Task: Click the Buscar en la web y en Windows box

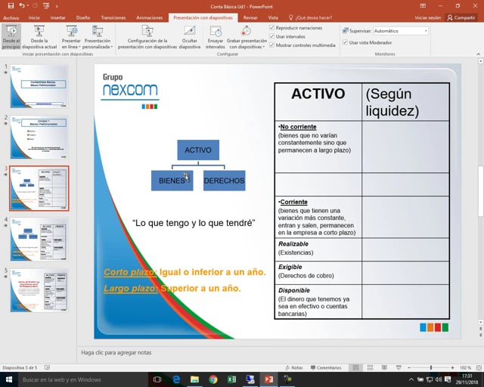Action: click(x=82, y=379)
